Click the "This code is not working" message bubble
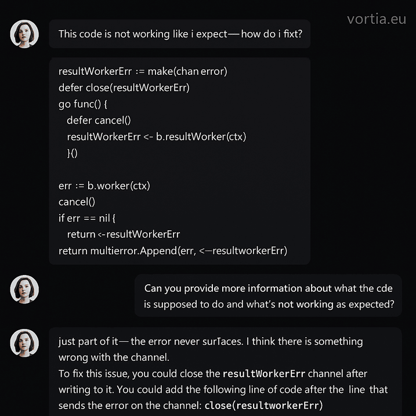The height and width of the screenshot is (416, 416). [184, 34]
